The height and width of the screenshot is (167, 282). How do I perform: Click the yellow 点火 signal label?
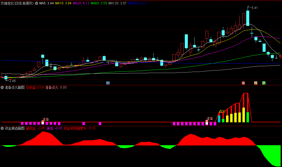[x=222, y=111]
